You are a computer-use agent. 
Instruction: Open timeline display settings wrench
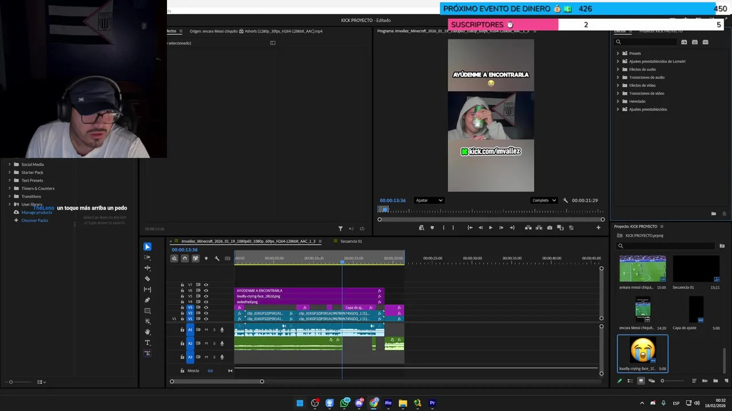tap(217, 259)
